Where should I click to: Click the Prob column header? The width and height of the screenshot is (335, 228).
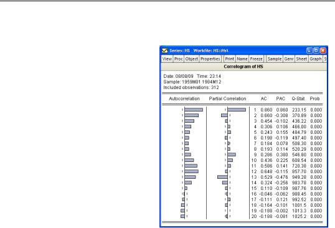(314, 98)
